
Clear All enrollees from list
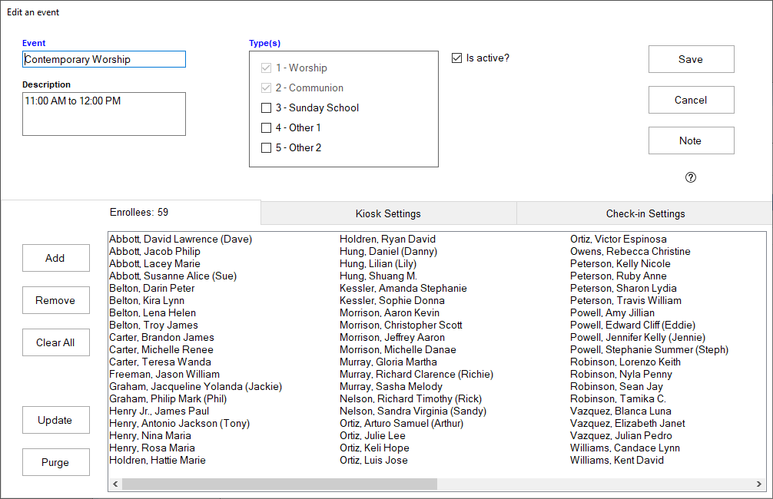point(55,342)
